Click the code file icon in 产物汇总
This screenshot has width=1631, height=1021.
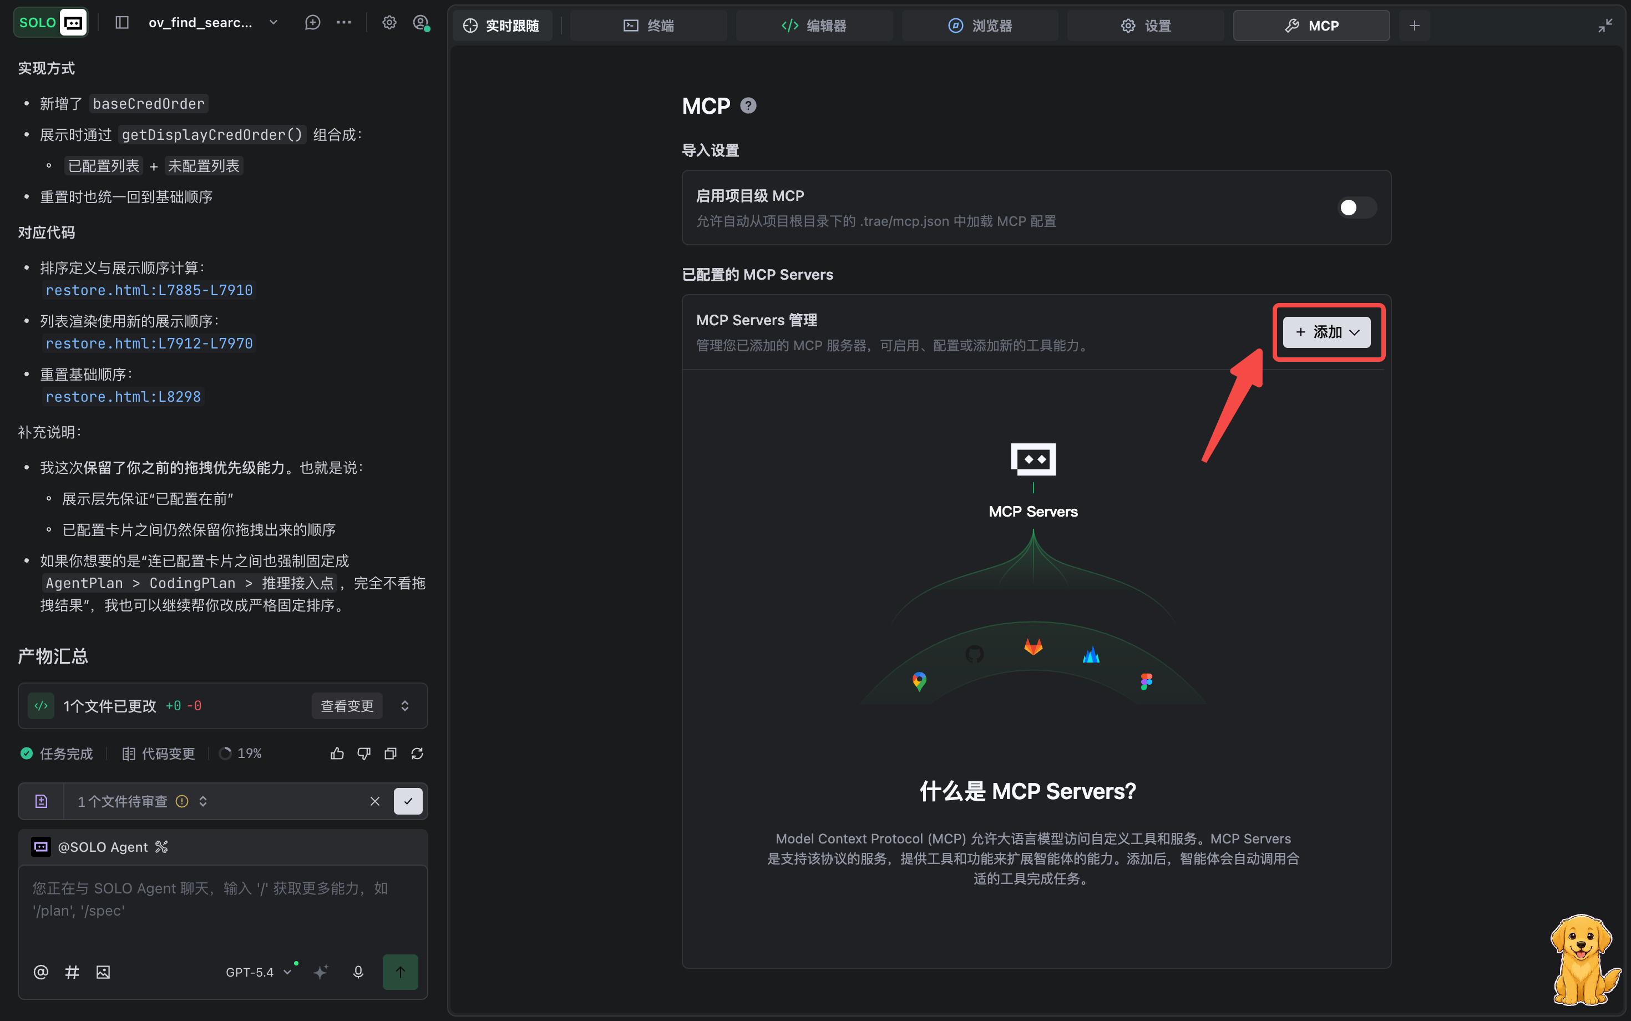[x=41, y=706]
